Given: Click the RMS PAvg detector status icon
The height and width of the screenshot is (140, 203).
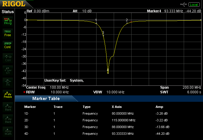Looking at the screenshot, I should pyautogui.click(x=8, y=21).
